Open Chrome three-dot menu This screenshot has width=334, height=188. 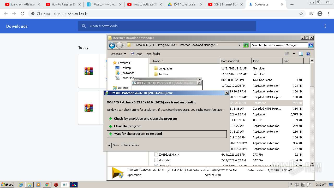[328, 14]
